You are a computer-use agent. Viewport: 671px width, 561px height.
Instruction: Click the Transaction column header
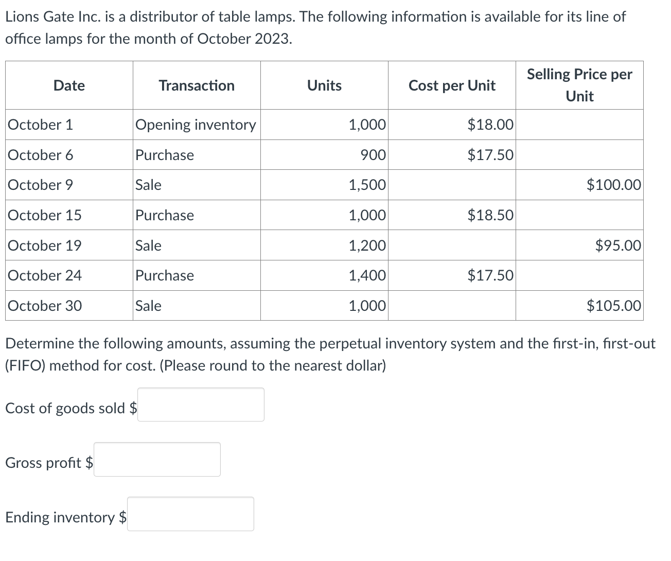click(197, 85)
